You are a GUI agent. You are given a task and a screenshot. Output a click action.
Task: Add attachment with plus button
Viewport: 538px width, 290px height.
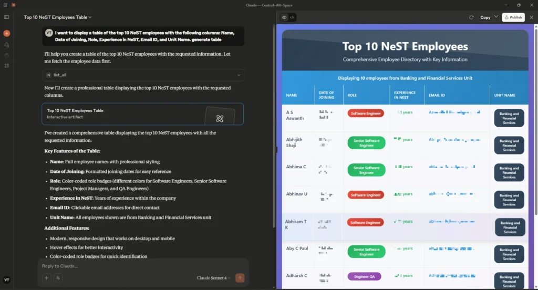(46, 278)
